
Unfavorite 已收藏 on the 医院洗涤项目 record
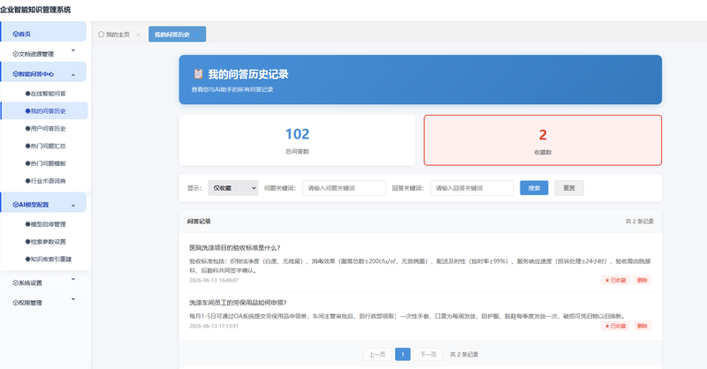click(615, 280)
